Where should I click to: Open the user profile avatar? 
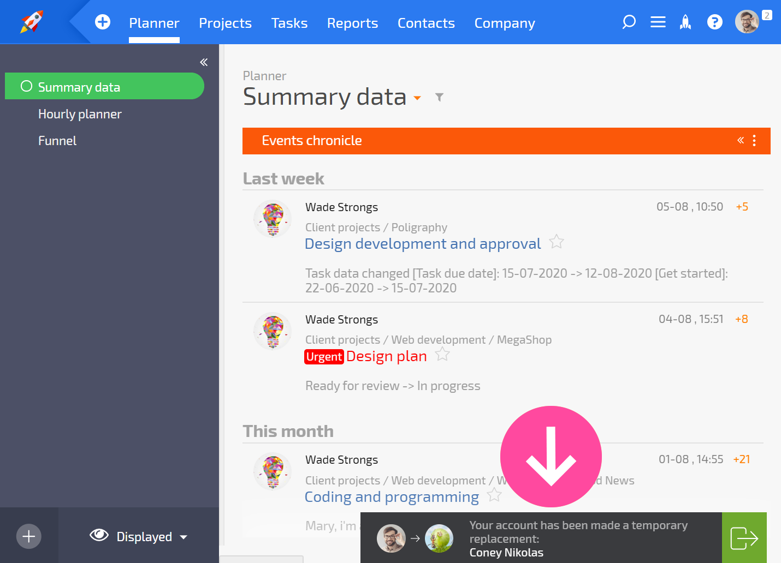(747, 22)
